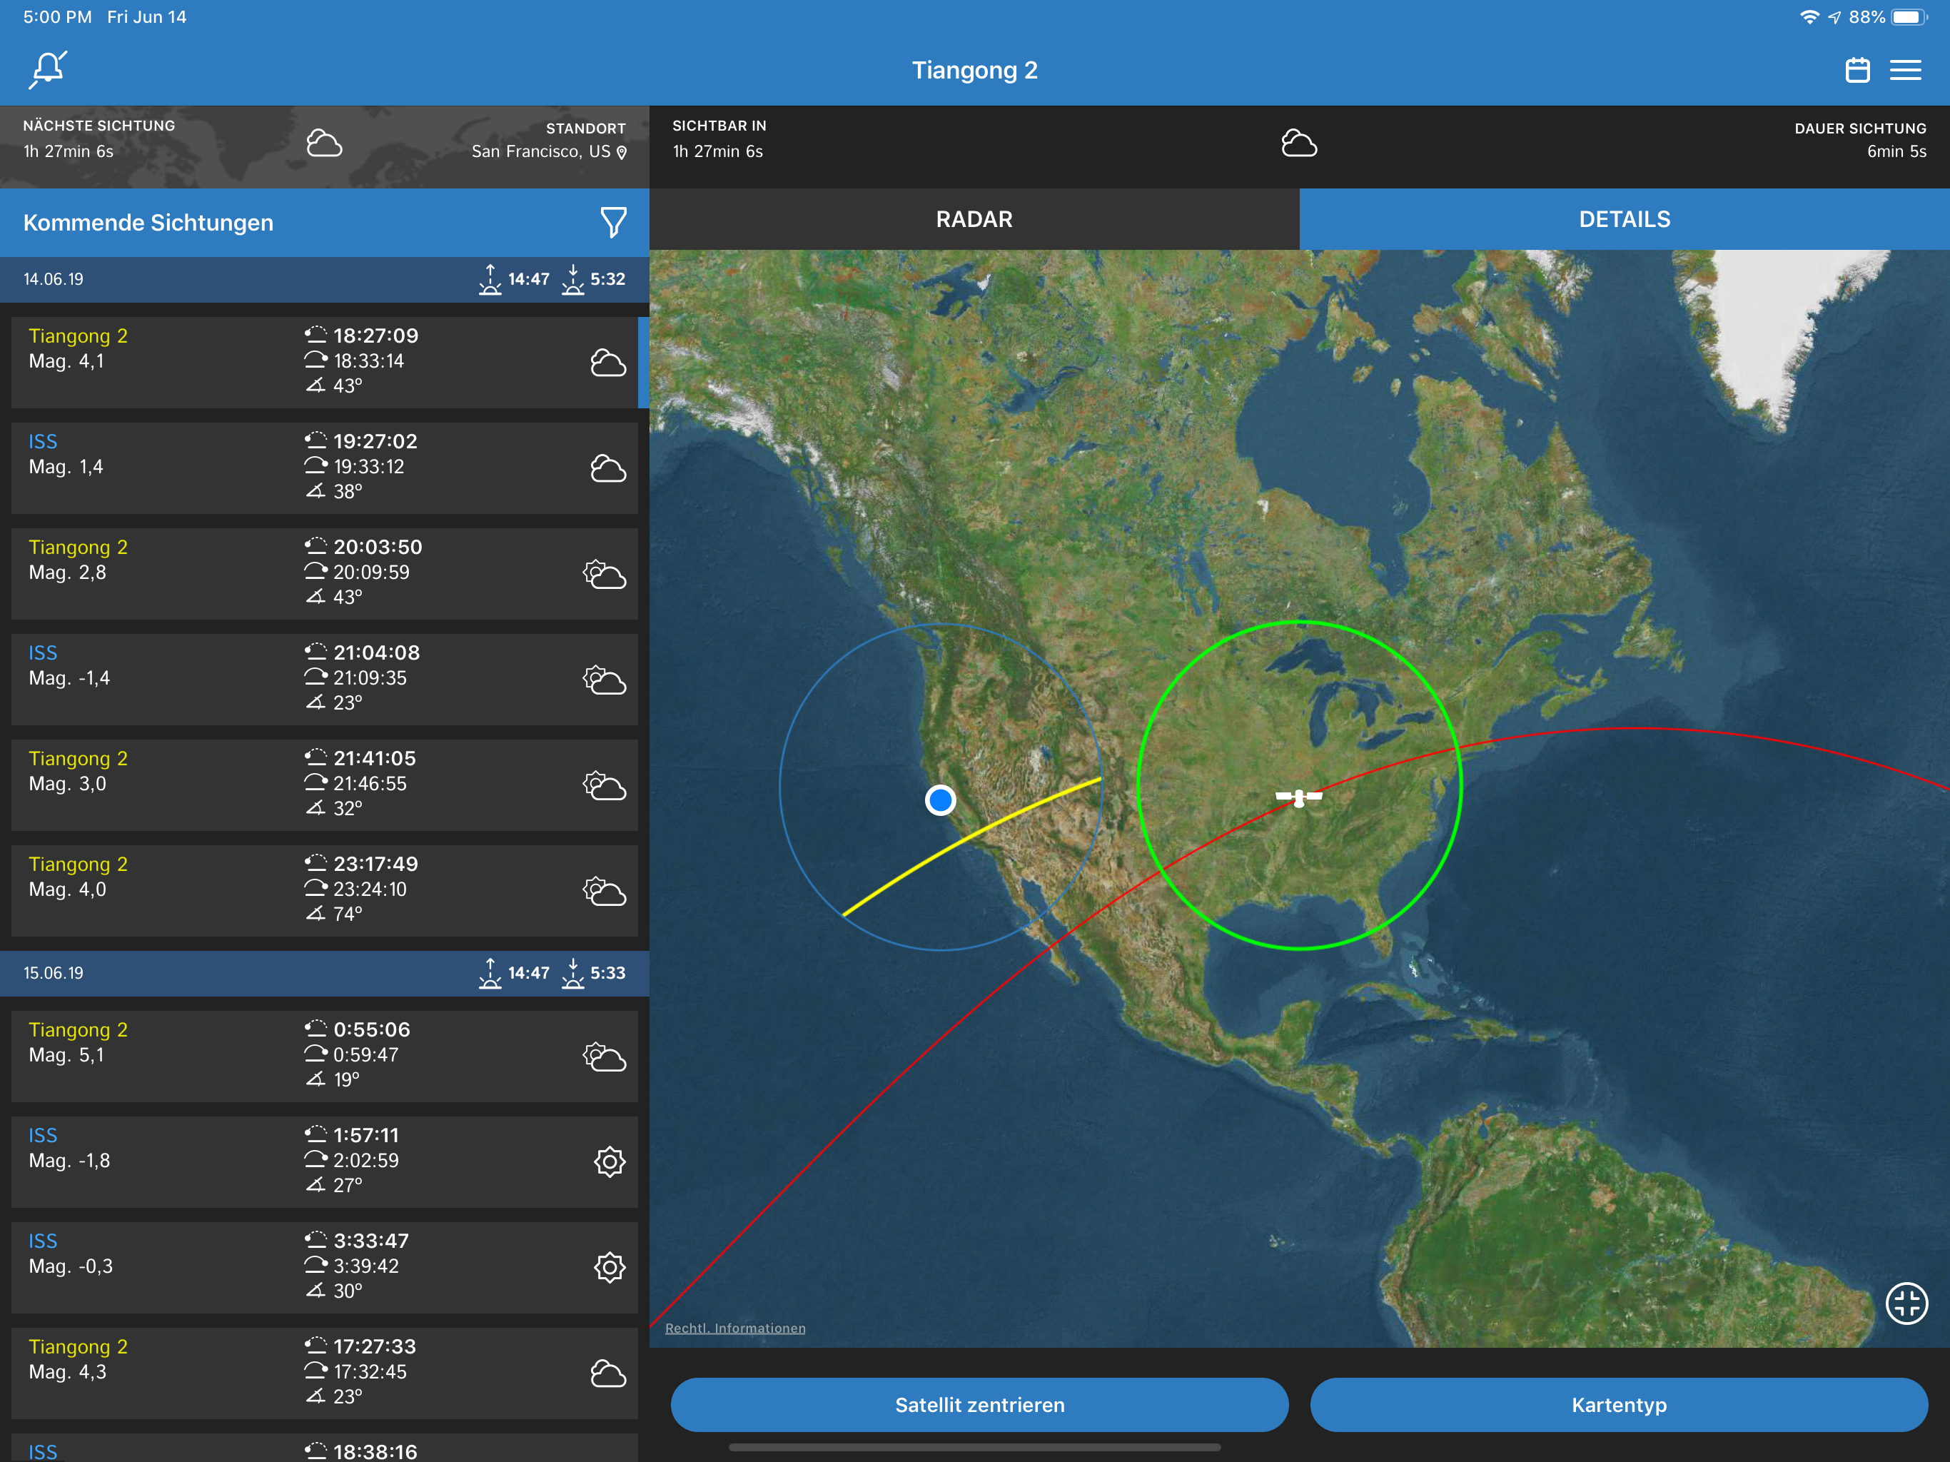The height and width of the screenshot is (1462, 1950).
Task: Tap the Wi-Fi status icon
Action: point(1809,16)
